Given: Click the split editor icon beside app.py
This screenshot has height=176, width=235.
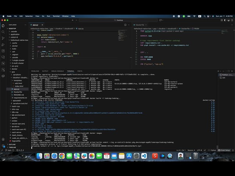Looking at the screenshot, I should [x=125, y=25].
